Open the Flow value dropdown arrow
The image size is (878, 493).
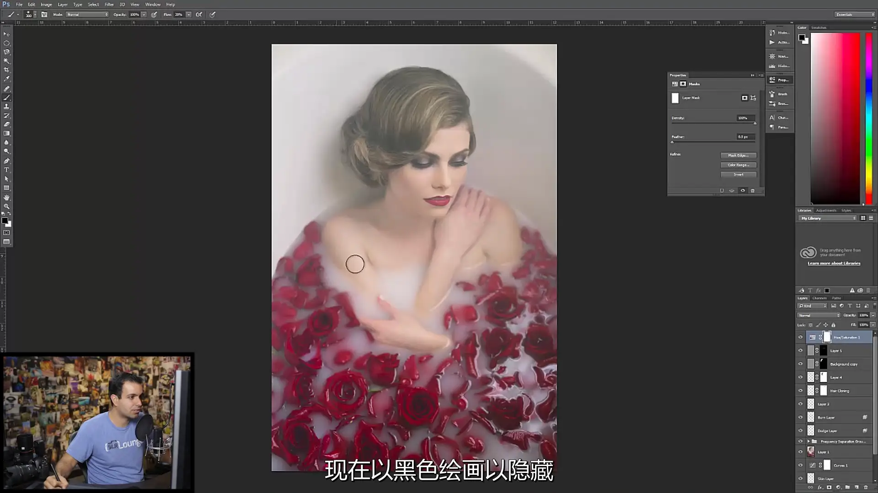coord(188,15)
